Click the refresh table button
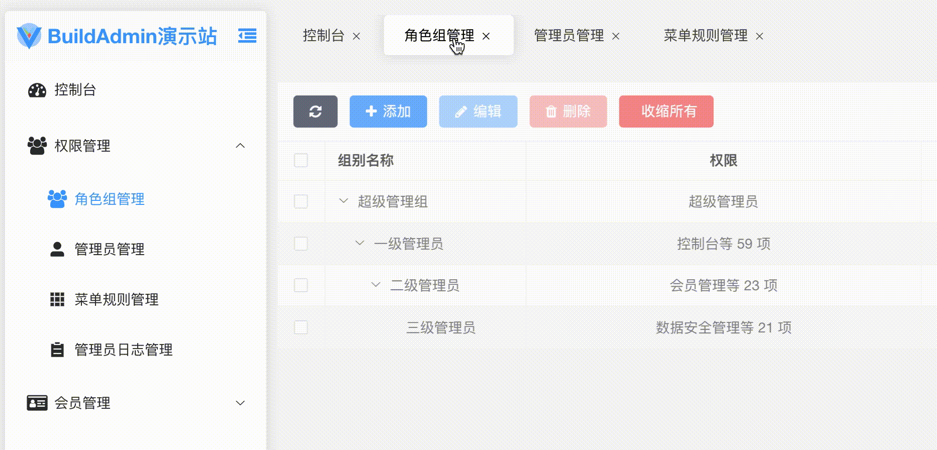The width and height of the screenshot is (937, 450). coord(315,111)
